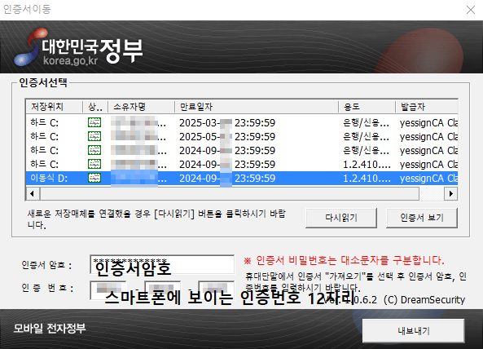The height and width of the screenshot is (349, 483).
Task: Focus the 인증서 암호 password field
Action: coord(162,264)
